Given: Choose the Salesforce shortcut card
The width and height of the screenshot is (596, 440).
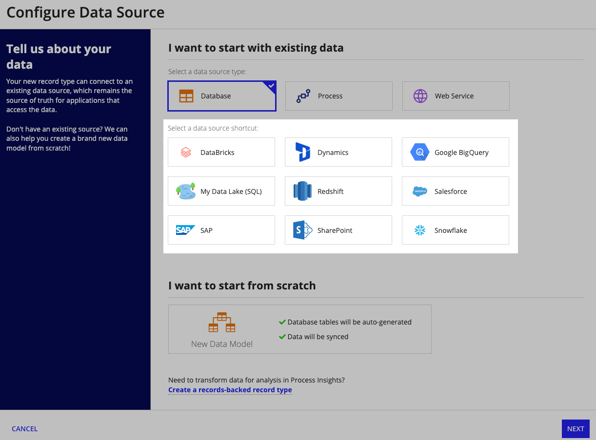Looking at the screenshot, I should [x=456, y=191].
